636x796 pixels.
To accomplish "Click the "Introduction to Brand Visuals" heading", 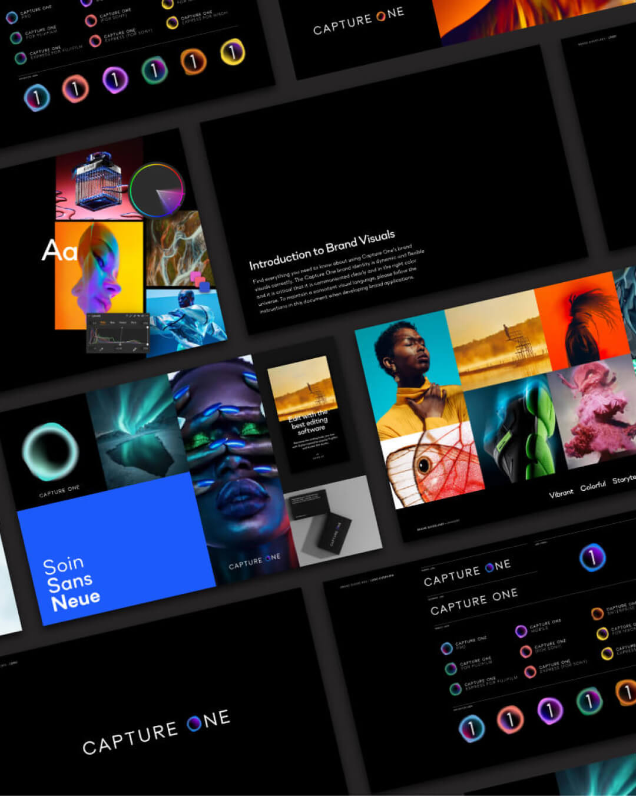I will (x=322, y=250).
